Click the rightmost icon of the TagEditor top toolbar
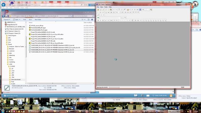Screen dimensions: 201x113 pos(151,10)
